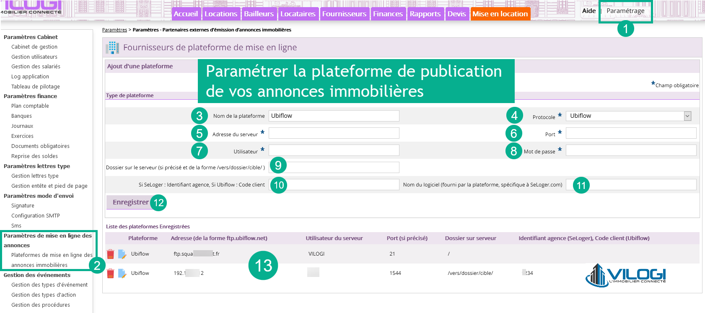Switch to the Finances tab
This screenshot has width=705, height=313.
click(388, 14)
